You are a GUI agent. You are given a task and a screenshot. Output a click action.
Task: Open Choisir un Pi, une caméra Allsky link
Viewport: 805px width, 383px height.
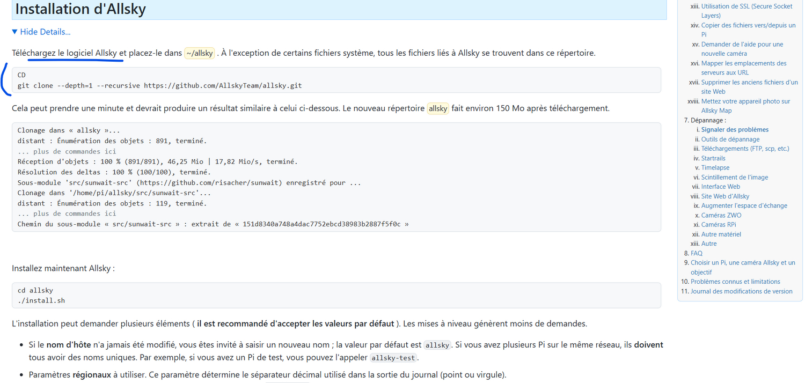pyautogui.click(x=743, y=267)
